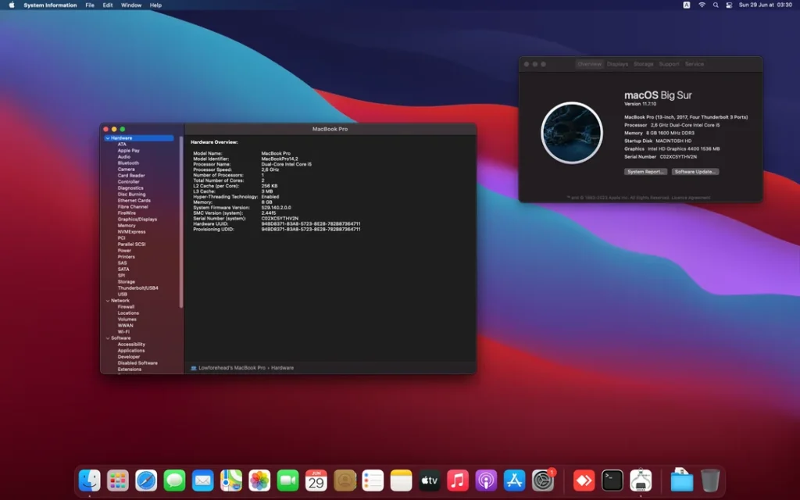This screenshot has width=800, height=500.
Task: Open the Window menu
Action: tap(131, 5)
